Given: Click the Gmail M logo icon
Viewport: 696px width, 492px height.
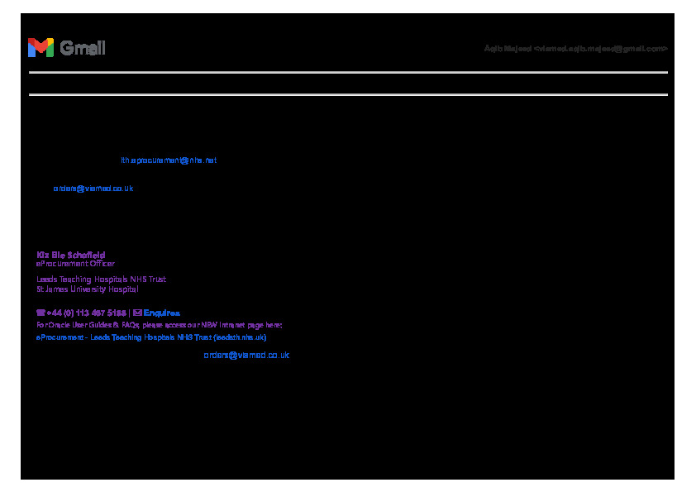Looking at the screenshot, I should click(41, 48).
